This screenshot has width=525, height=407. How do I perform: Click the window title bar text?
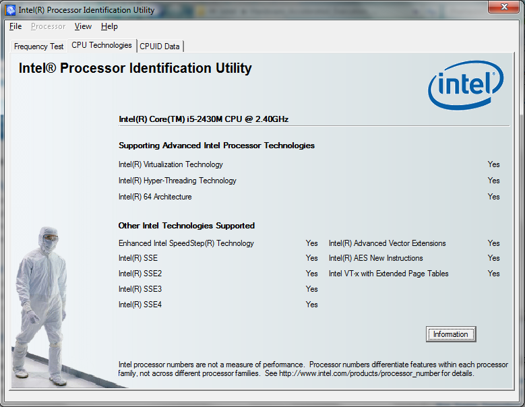[x=86, y=10]
